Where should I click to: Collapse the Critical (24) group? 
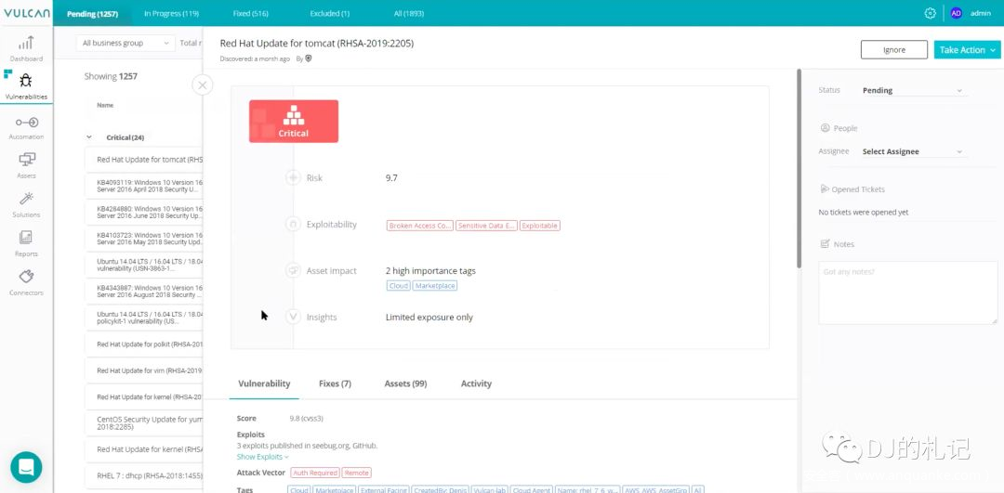[89, 137]
